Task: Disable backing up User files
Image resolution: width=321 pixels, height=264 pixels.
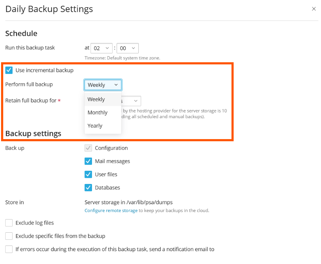Action: [x=88, y=174]
